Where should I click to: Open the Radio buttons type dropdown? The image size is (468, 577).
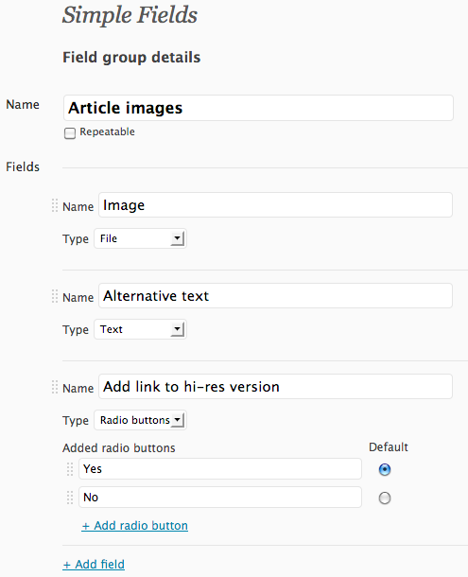pos(140,420)
